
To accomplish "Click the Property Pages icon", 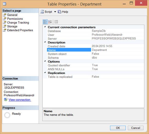I will (x=56, y=22).
